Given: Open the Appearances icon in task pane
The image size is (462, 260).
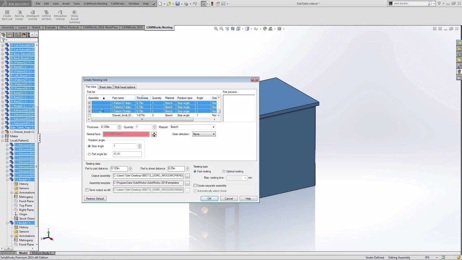Looking at the screenshot, I should click(x=459, y=71).
